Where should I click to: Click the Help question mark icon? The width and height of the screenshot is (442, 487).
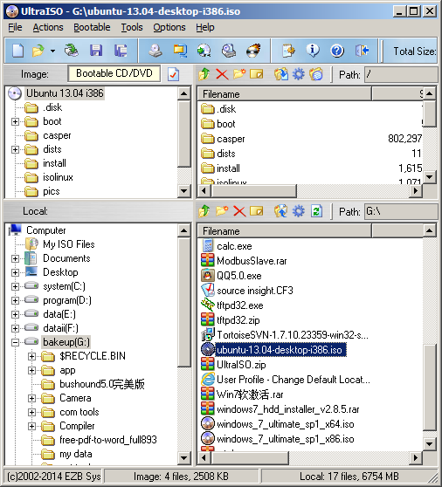tap(337, 51)
